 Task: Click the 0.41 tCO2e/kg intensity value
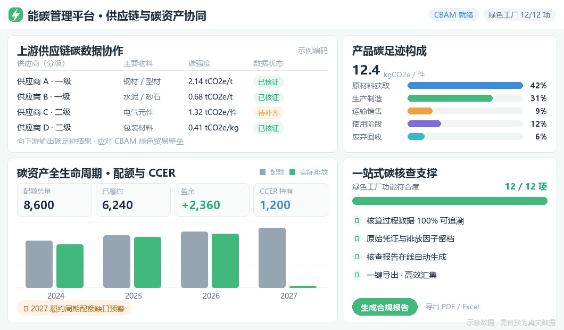pos(213,128)
